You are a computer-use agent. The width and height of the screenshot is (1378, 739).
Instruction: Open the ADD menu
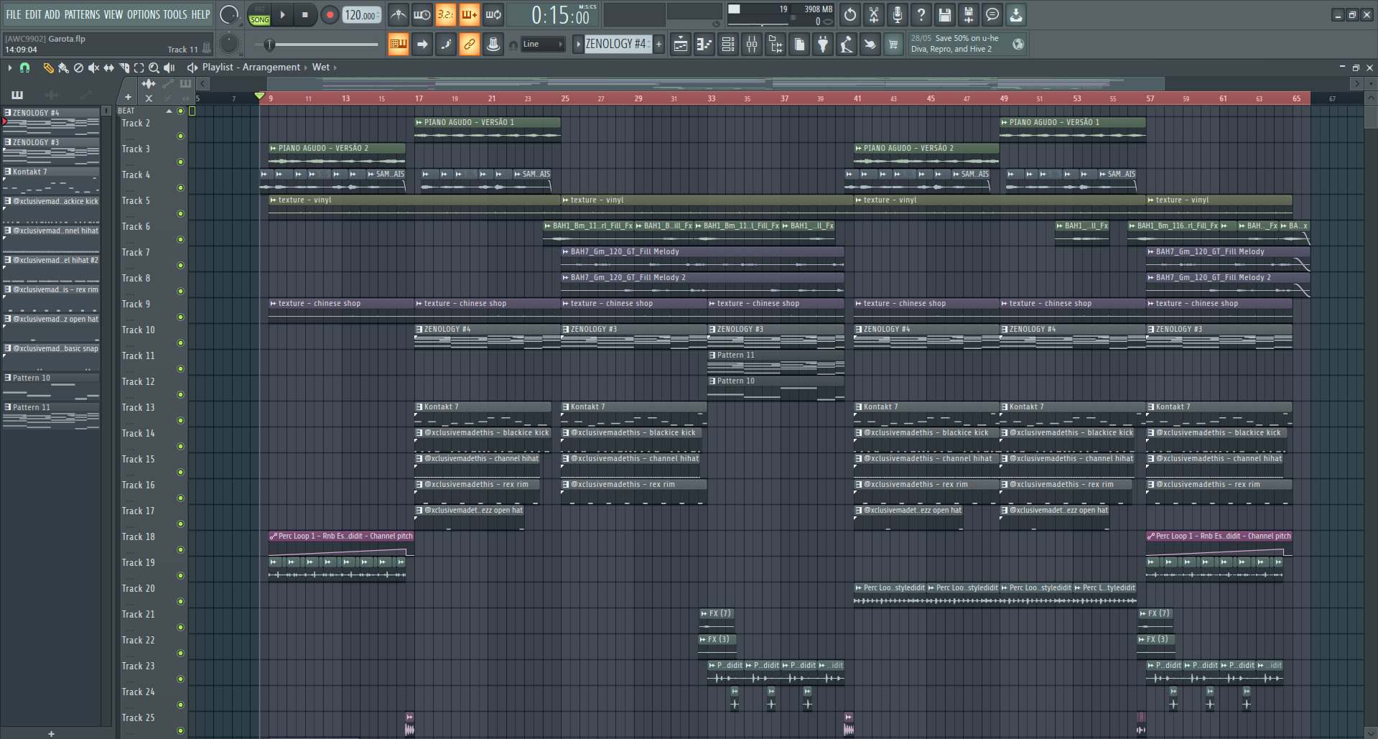coord(52,14)
